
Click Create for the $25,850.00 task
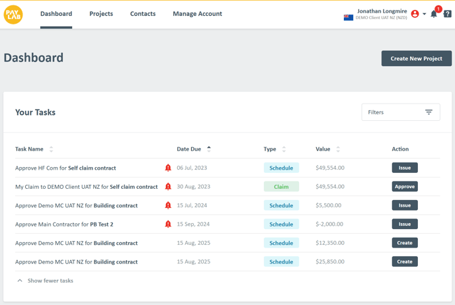(x=405, y=262)
